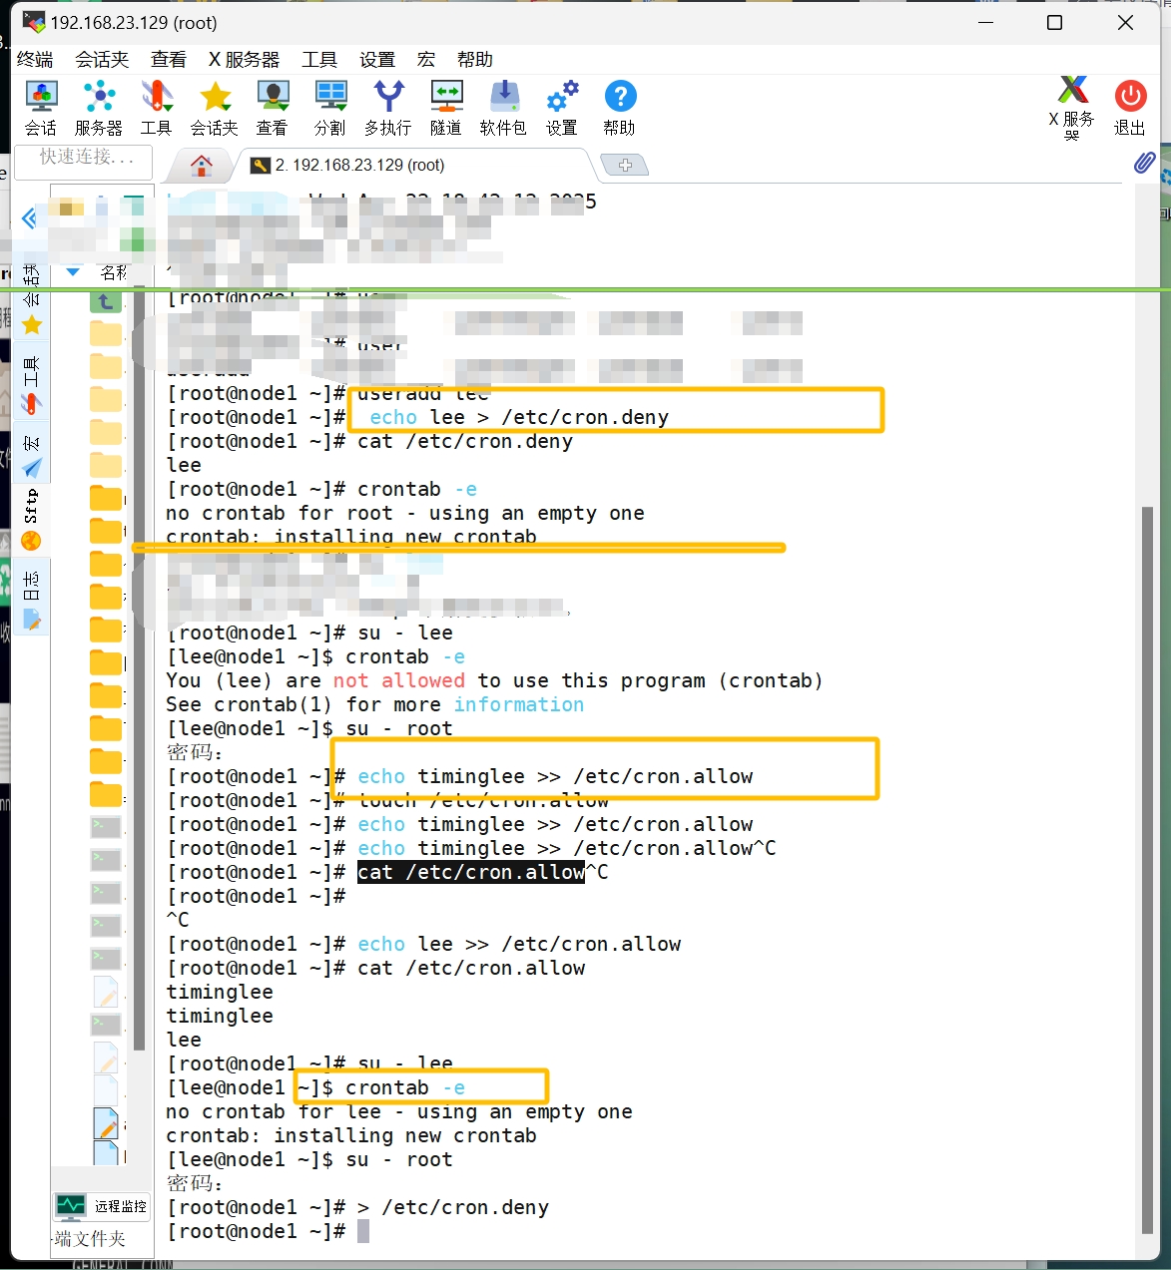The width and height of the screenshot is (1171, 1270).
Task: Click the 隧道 (Tunneling) toolbar icon
Action: (x=446, y=108)
